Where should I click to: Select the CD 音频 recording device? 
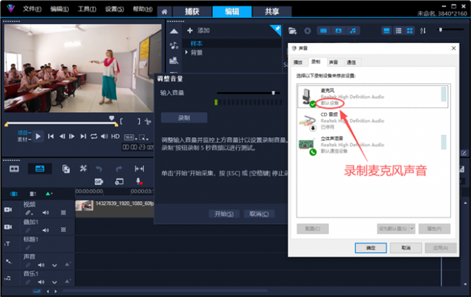point(373,120)
